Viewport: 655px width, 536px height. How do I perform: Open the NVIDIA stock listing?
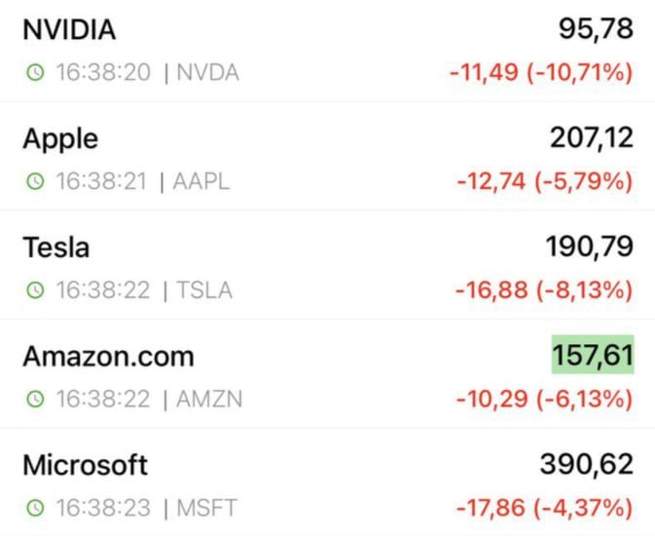69,30
